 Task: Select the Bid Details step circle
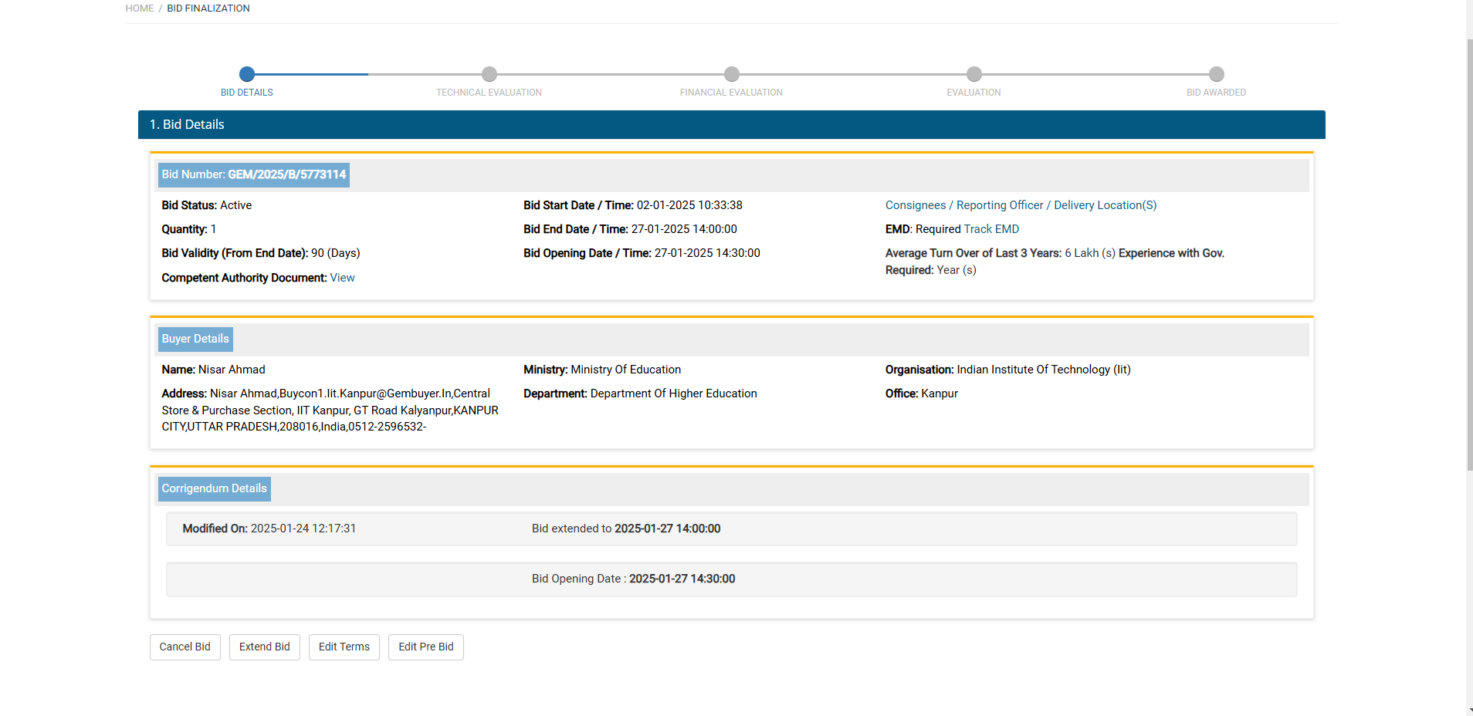click(247, 74)
